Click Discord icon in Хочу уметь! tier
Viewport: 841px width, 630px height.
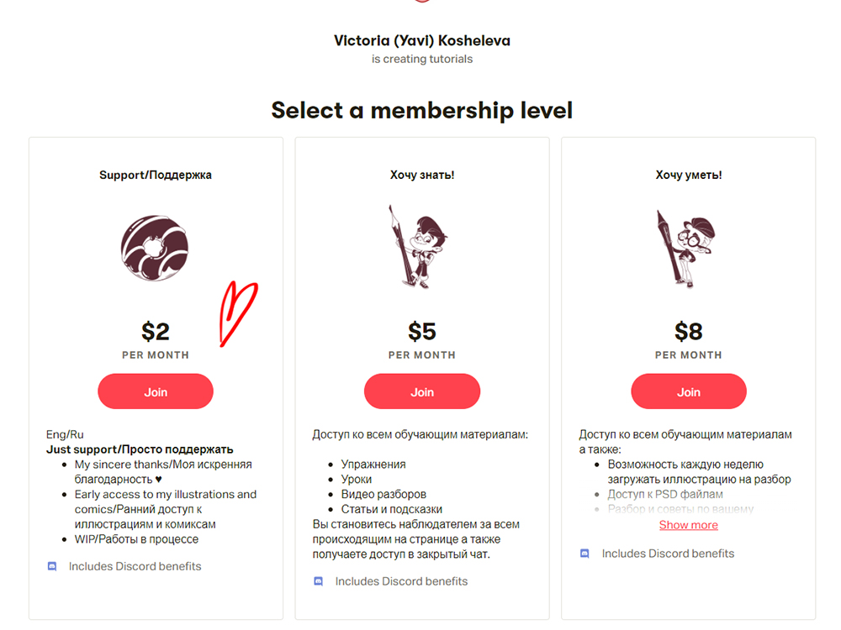click(x=584, y=554)
